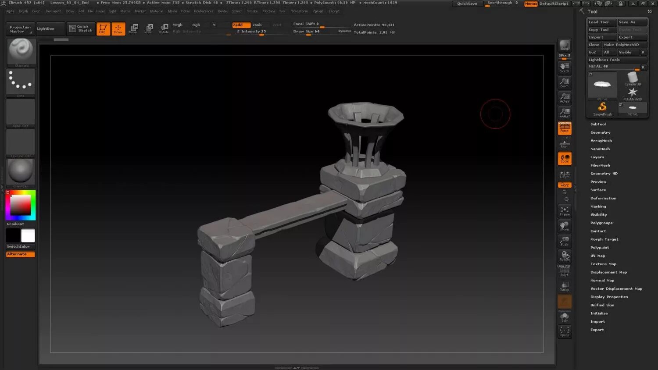
Task: Open the Texture Off picker
Action: coord(21,143)
